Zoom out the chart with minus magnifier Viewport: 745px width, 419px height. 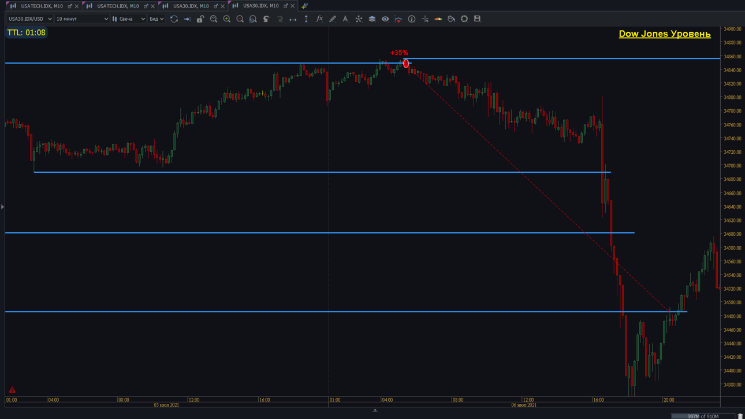(240, 19)
